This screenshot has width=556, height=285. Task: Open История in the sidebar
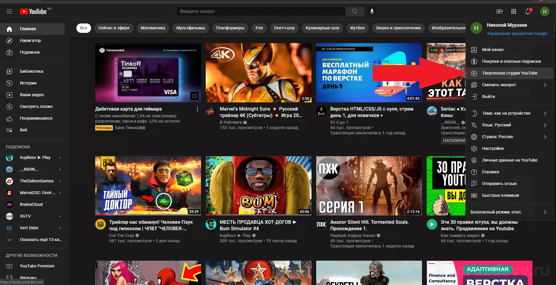click(x=32, y=83)
